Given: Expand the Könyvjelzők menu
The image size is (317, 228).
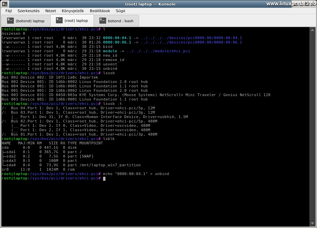Looking at the screenshot, I should [73, 11].
